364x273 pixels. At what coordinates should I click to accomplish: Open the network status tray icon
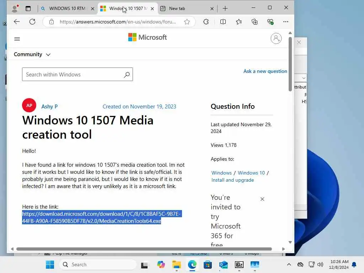311,264
